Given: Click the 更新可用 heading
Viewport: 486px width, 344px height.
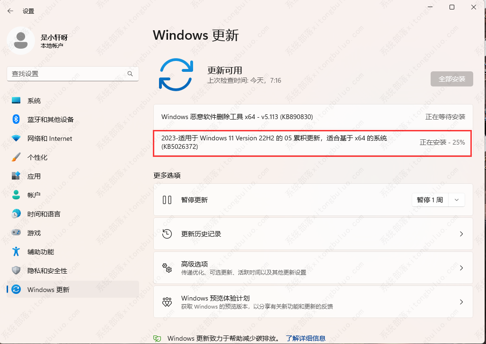Looking at the screenshot, I should click(225, 70).
